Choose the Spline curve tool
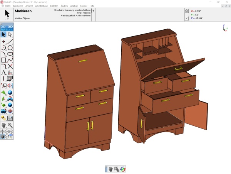Viewport: 231px width, 174px height. [x=10, y=60]
